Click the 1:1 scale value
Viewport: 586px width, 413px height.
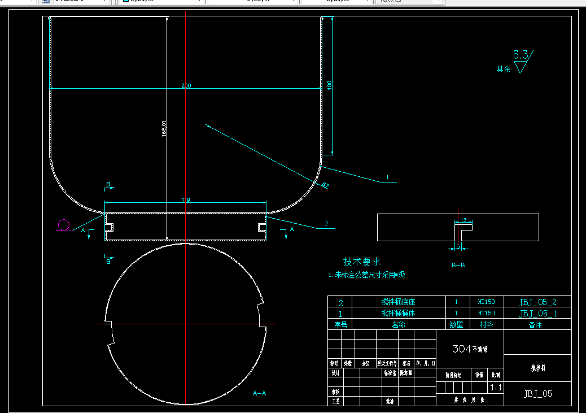pos(496,388)
